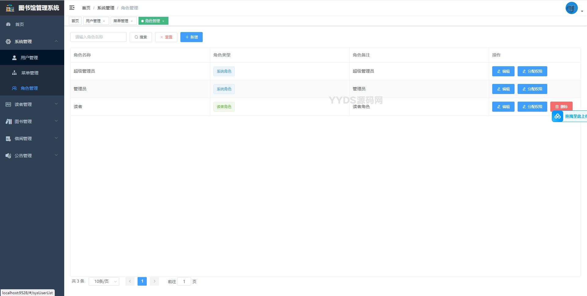587x296 pixels.
Task: Open the user avatar menu
Action: point(571,8)
